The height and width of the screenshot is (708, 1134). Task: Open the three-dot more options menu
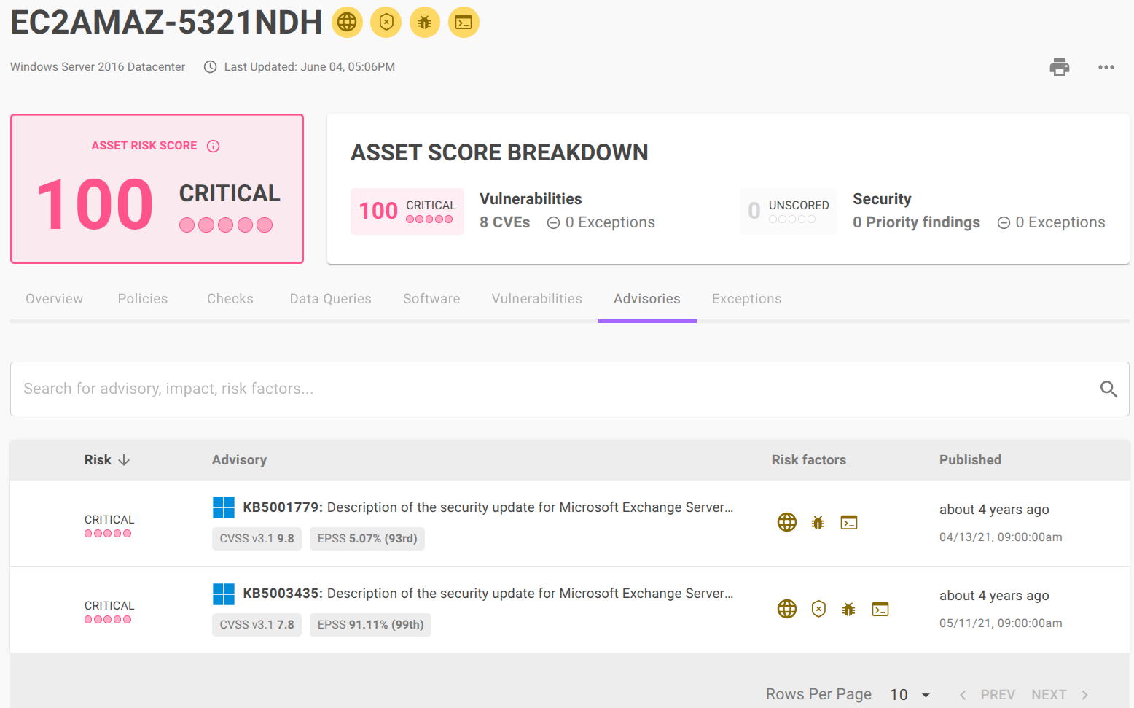[x=1106, y=67]
